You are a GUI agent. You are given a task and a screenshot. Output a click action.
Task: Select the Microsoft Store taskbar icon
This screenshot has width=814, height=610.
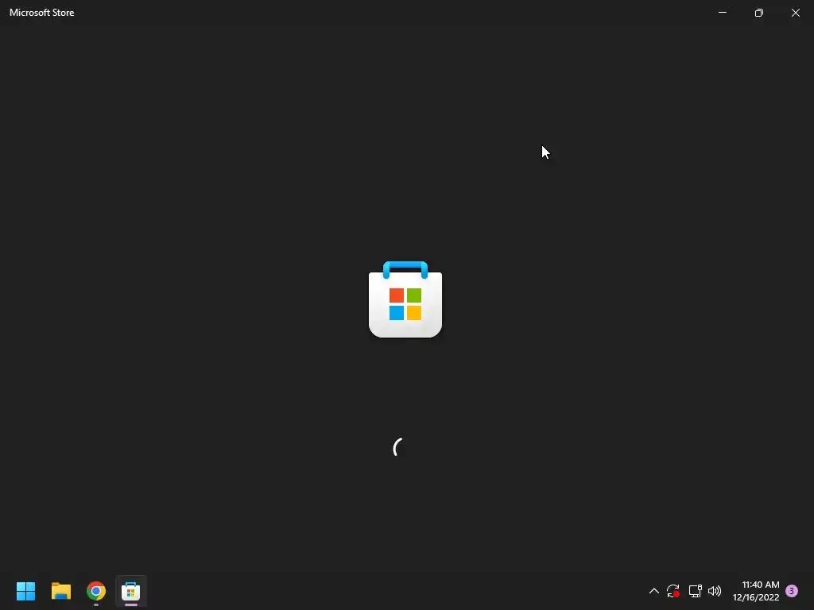[131, 591]
